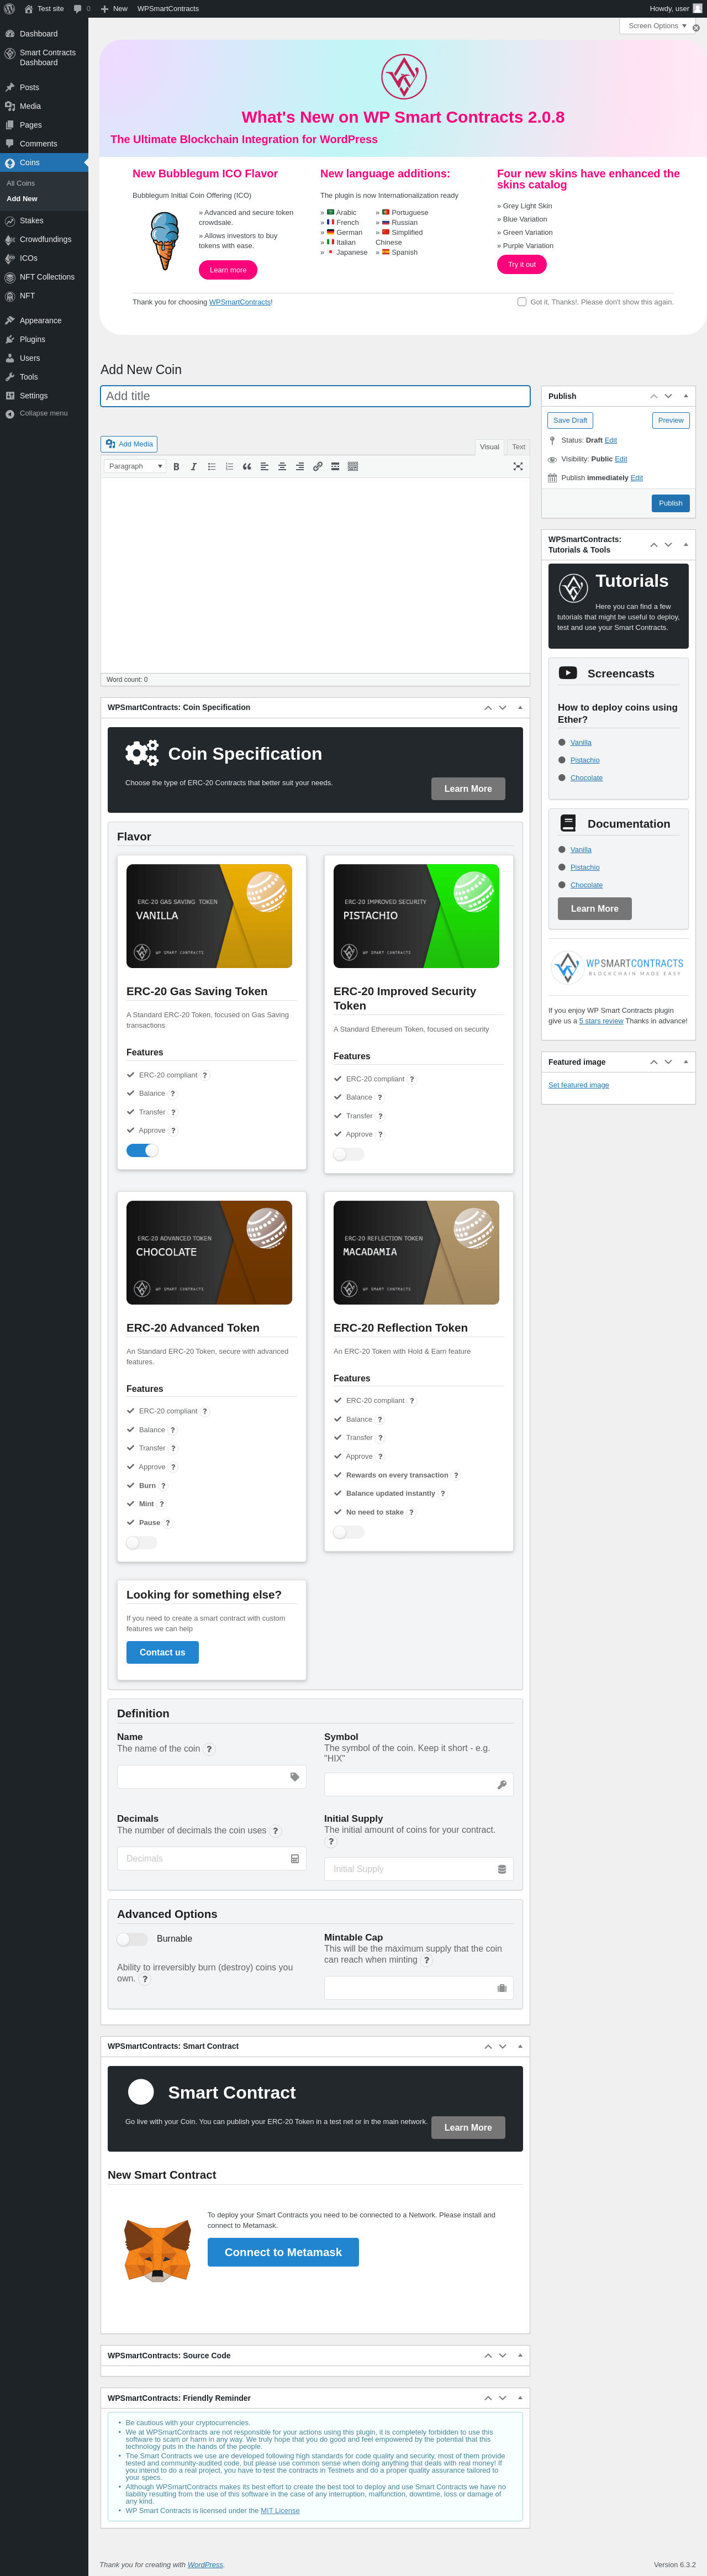707x2576 pixels.
Task: Open Crowdfundings in the admin sidebar
Action: tap(44, 239)
